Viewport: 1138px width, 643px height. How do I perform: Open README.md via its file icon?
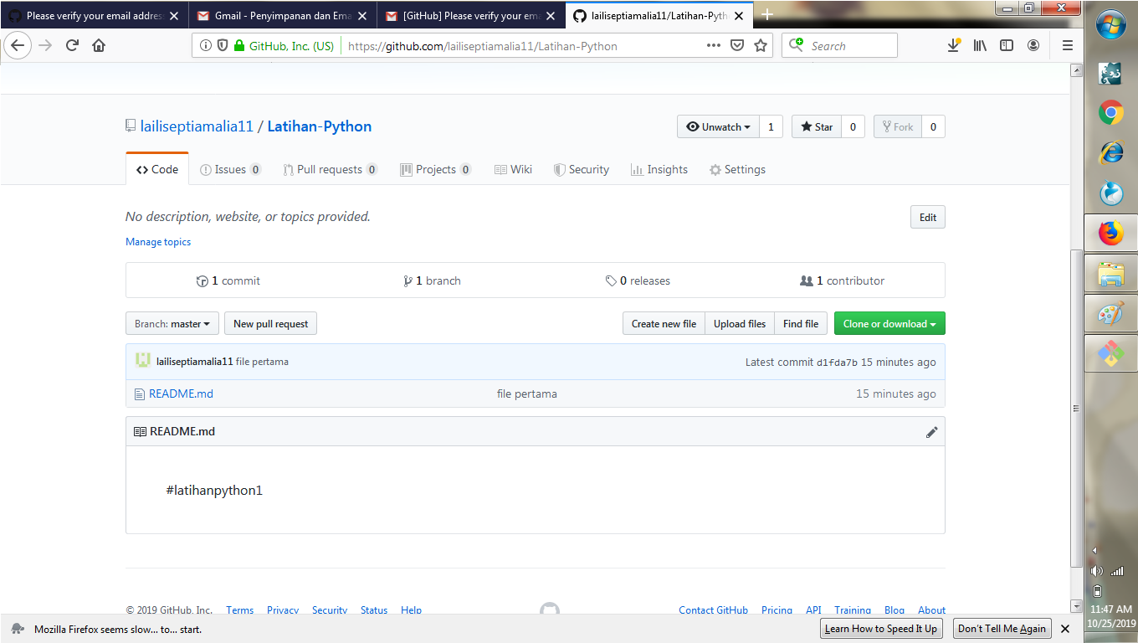pyautogui.click(x=138, y=394)
